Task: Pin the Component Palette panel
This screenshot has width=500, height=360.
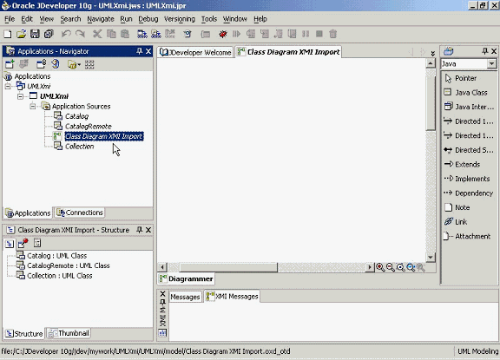Action: pos(485,51)
